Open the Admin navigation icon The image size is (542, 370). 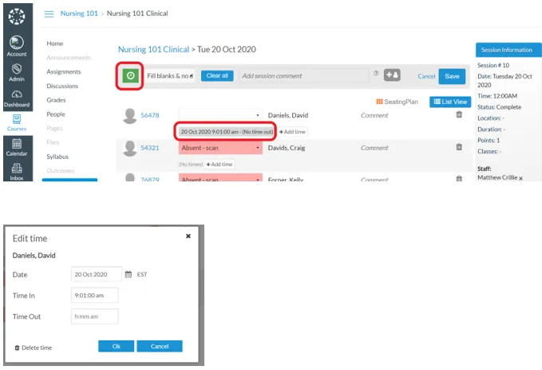(17, 73)
